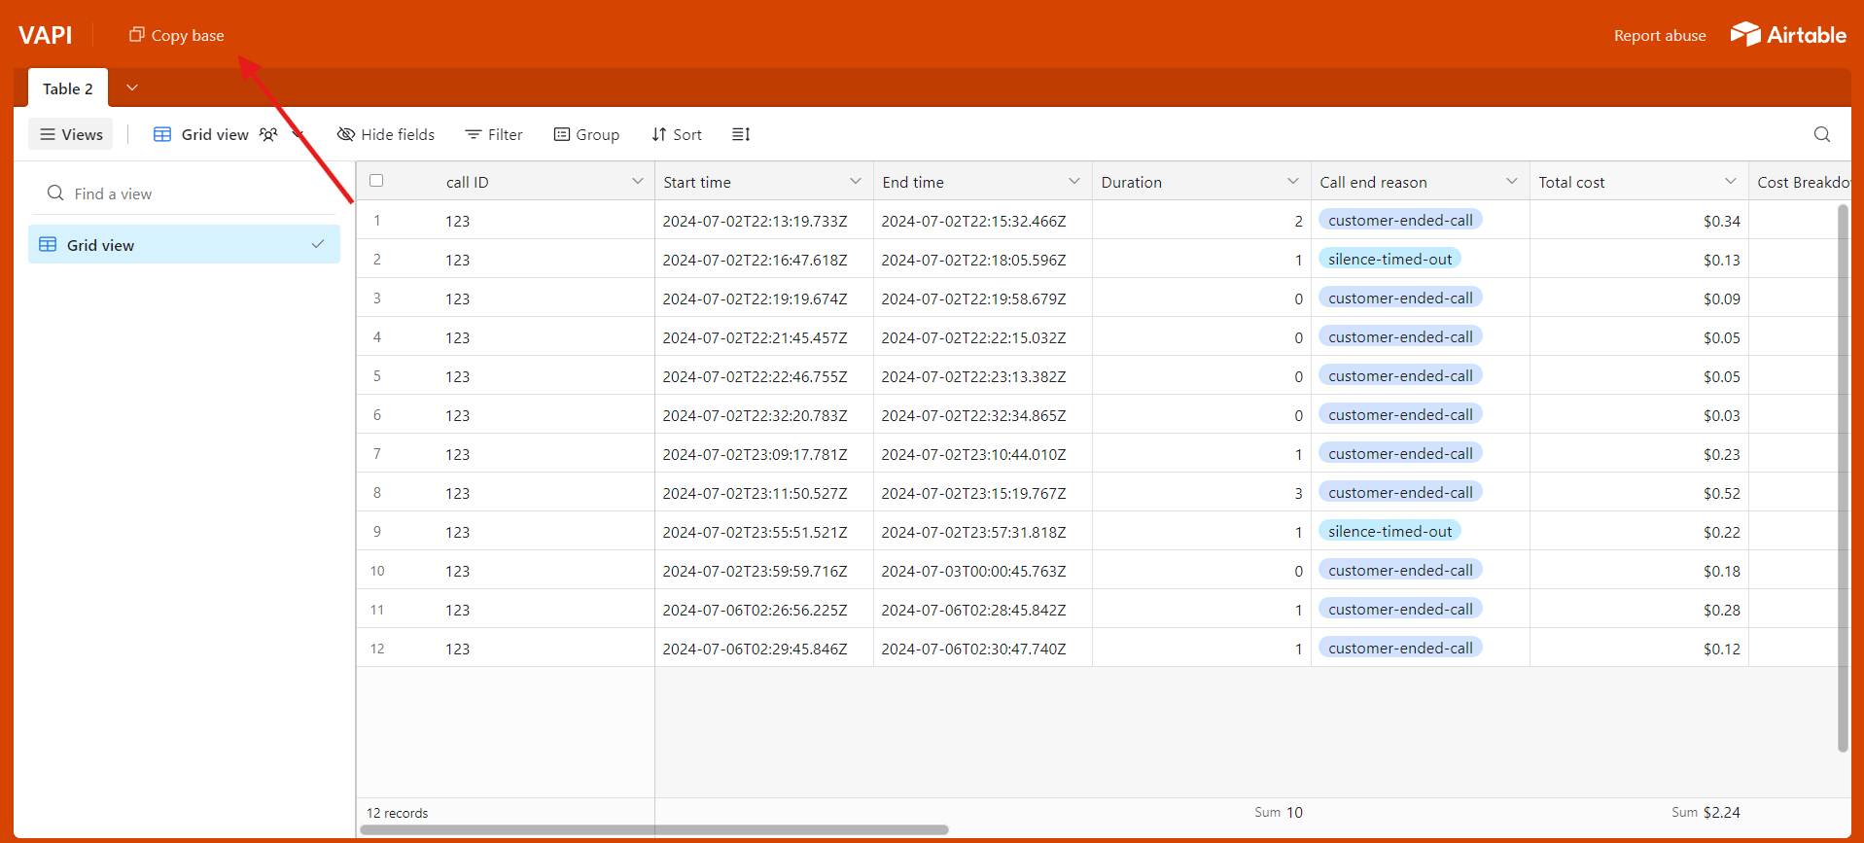
Task: Toggle the Views sidebar
Action: [x=71, y=134]
